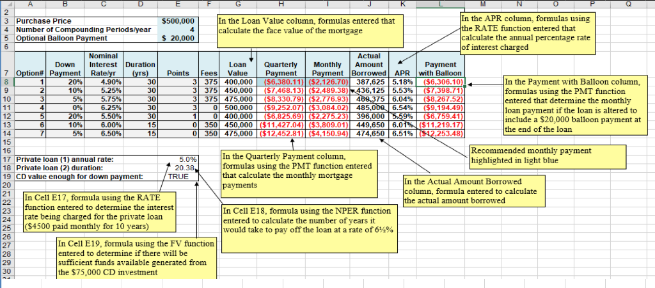
Task: Select the monthly payment ($2,126.70) cell
Action: pos(328,82)
